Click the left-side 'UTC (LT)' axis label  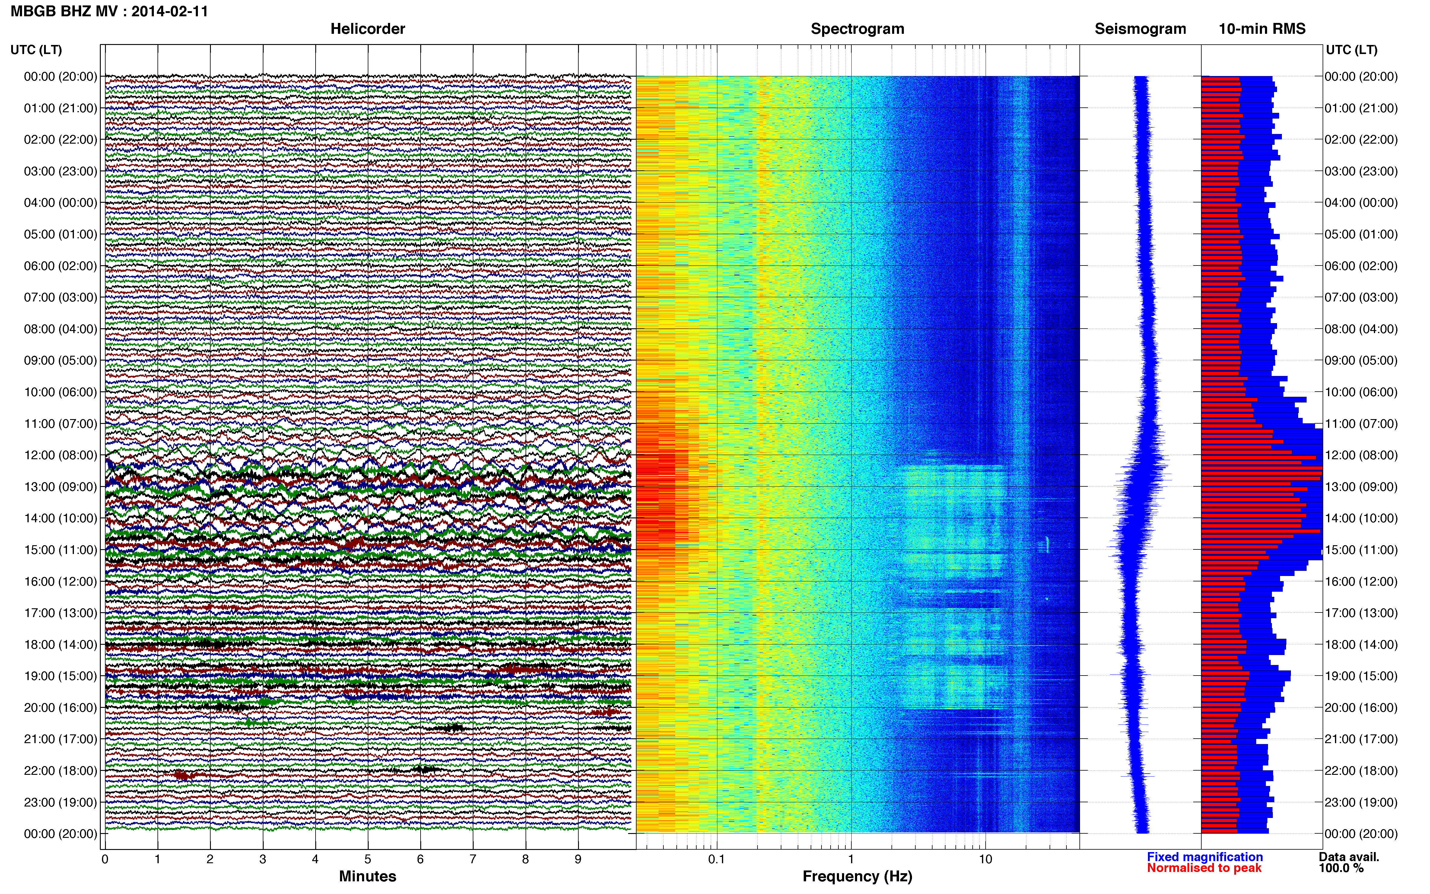click(36, 50)
